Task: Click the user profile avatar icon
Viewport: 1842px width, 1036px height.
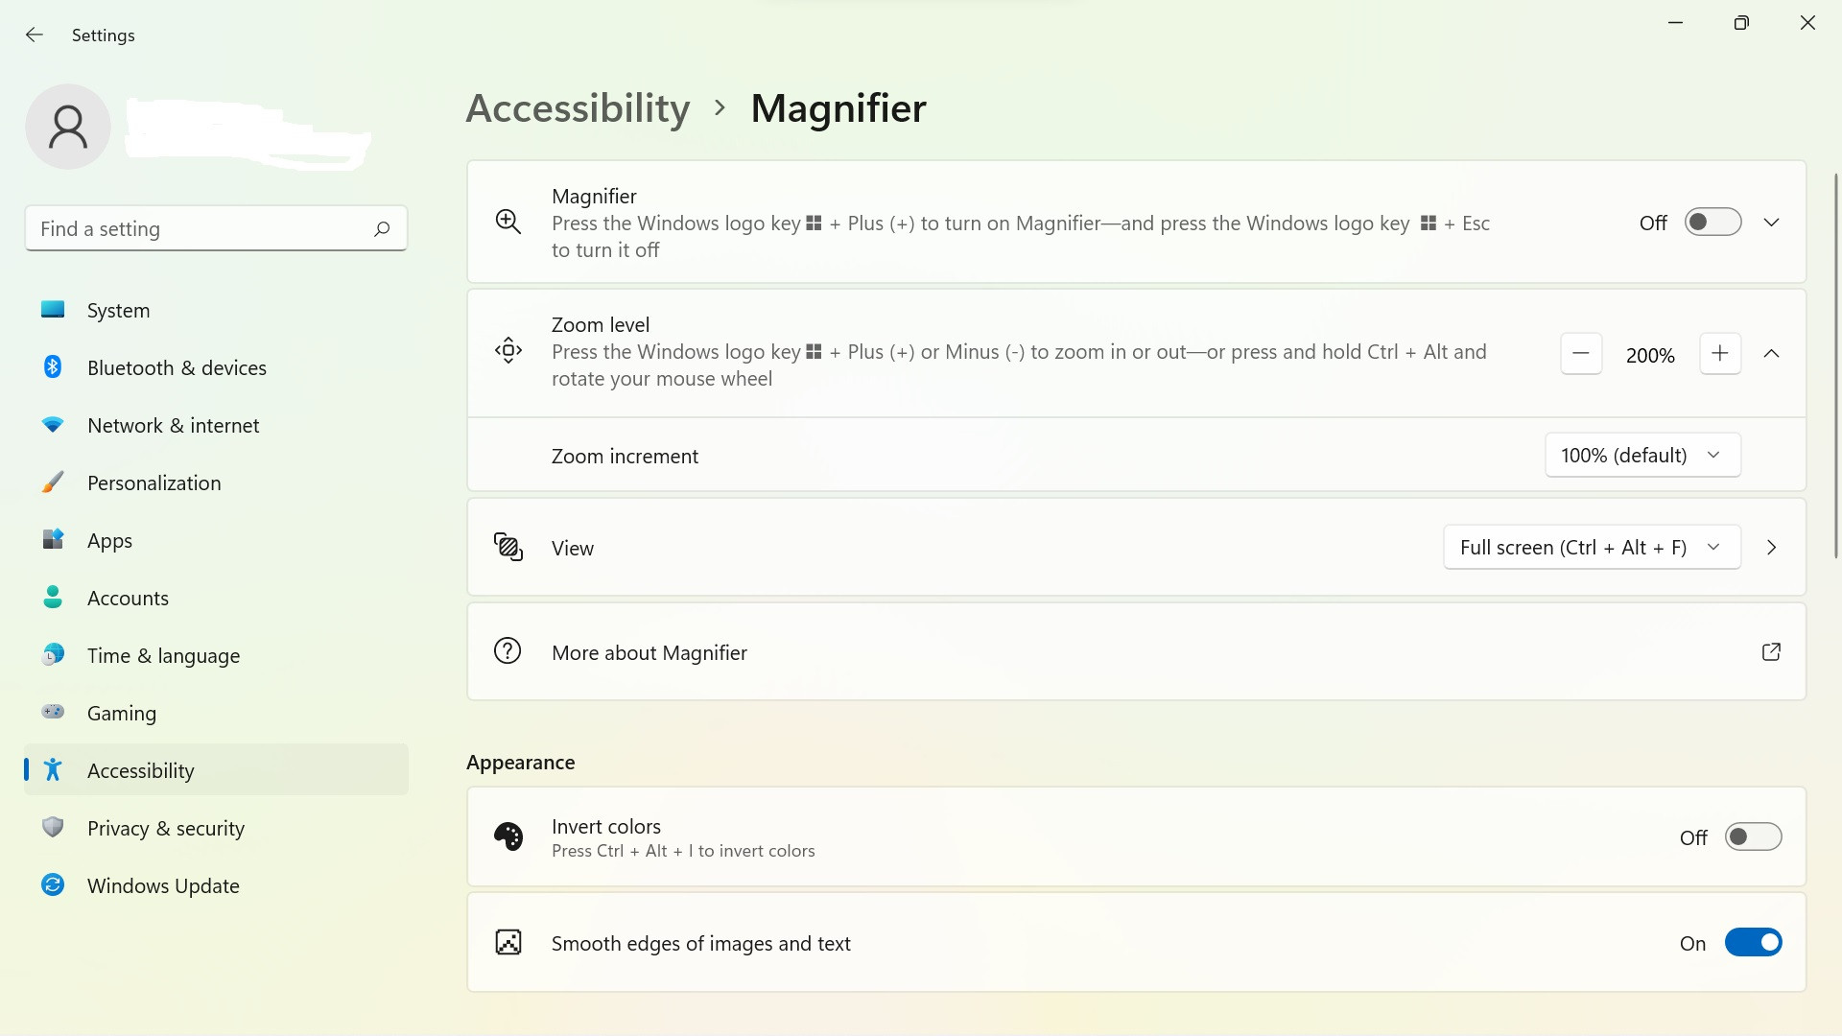Action: tap(68, 127)
